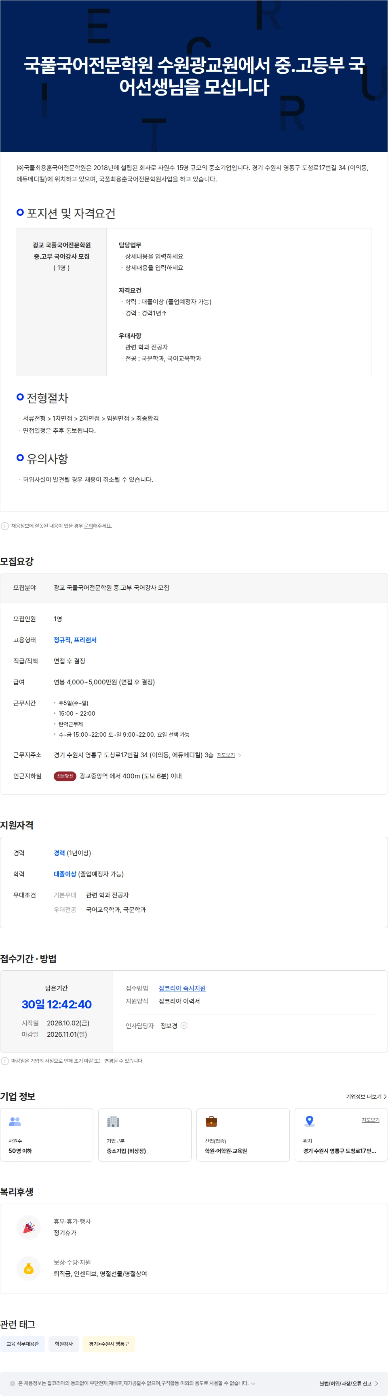This screenshot has height=1396, width=388.
Task: Click the 보상·수당·지원 money bag icon
Action: 29,1268
